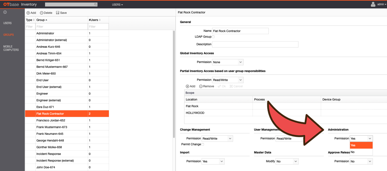Click the Add group plus icon
Image resolution: width=387 pixels, height=171 pixels.
pos(28,13)
